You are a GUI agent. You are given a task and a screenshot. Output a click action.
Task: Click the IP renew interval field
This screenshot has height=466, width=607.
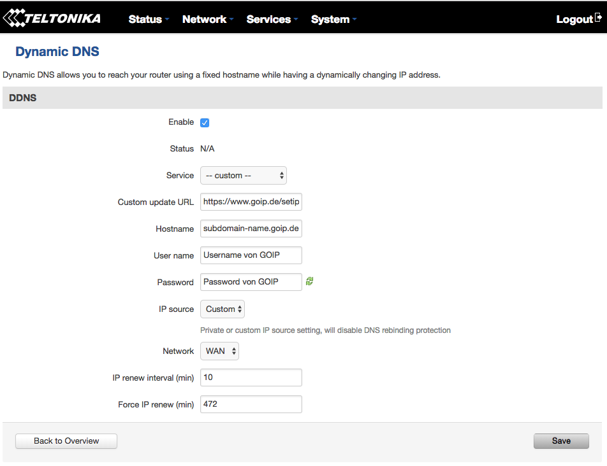coord(251,378)
